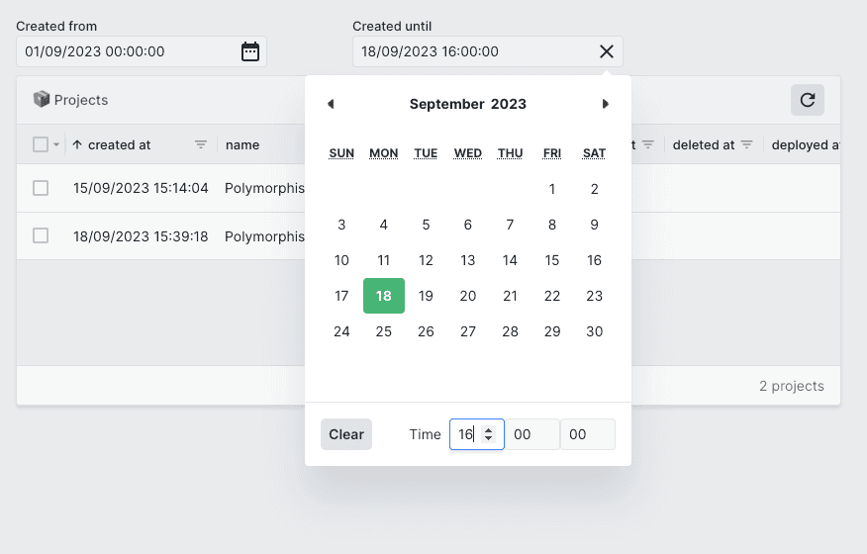Viewport: 867px width, 554px height.
Task: Open filter icon left of deleted at
Action: pyautogui.click(x=648, y=144)
